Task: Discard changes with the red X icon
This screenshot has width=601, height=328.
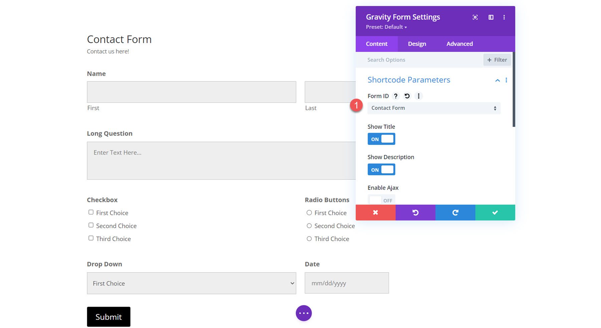Action: (375, 212)
